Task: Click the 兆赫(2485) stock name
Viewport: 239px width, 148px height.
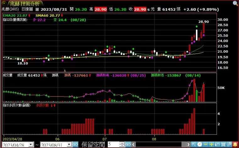Action: point(10,9)
